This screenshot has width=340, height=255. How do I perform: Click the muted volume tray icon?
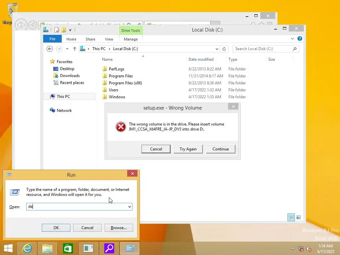pos(309,249)
